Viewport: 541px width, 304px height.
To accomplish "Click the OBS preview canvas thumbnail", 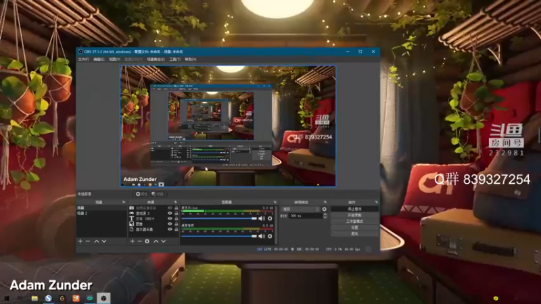I will tap(228, 126).
